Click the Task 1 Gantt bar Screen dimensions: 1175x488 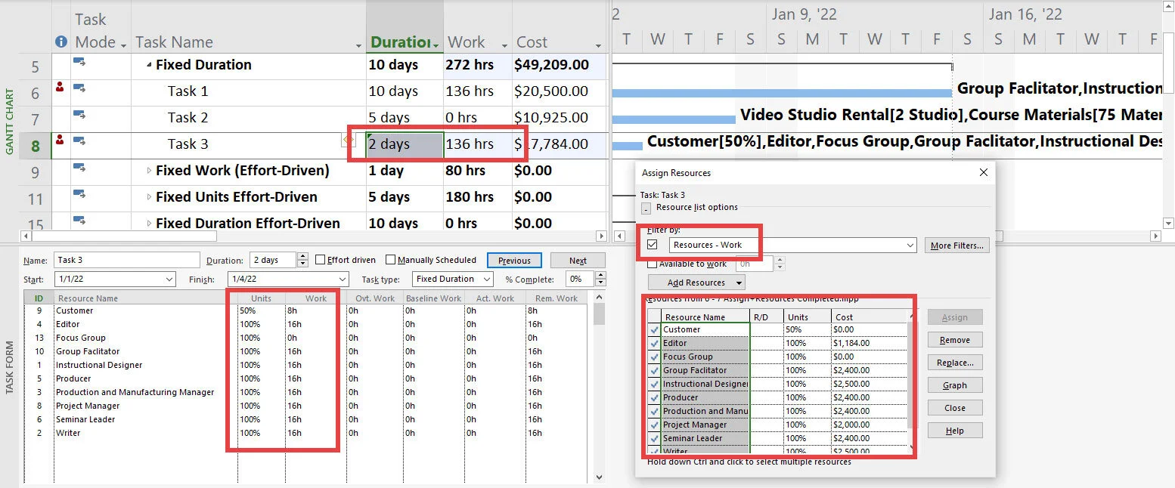(782, 92)
